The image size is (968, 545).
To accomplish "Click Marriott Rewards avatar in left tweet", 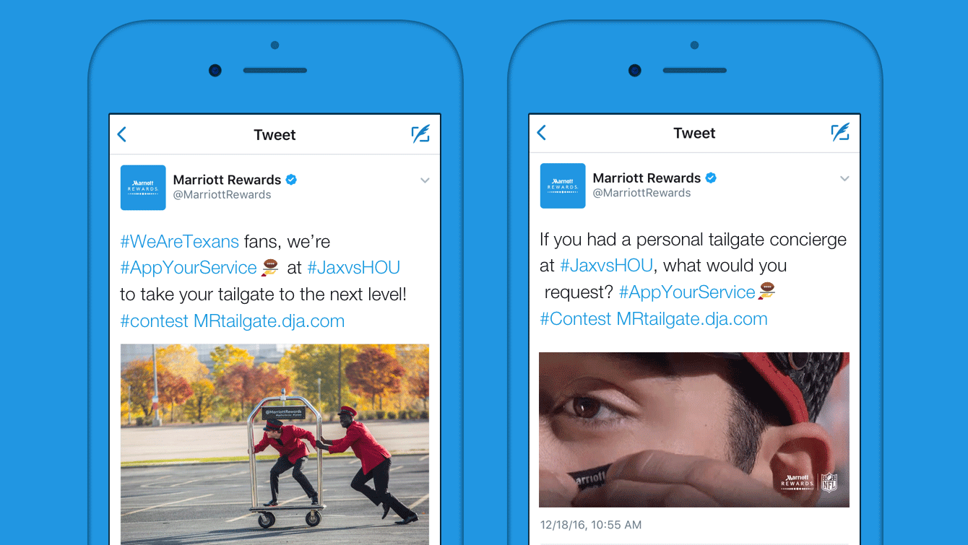I will tap(143, 188).
